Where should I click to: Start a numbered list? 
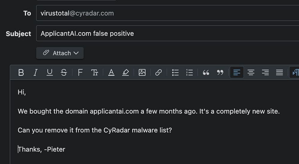(x=190, y=72)
